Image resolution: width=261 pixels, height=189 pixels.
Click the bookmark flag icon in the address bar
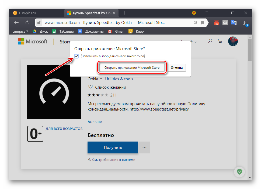coord(202,23)
